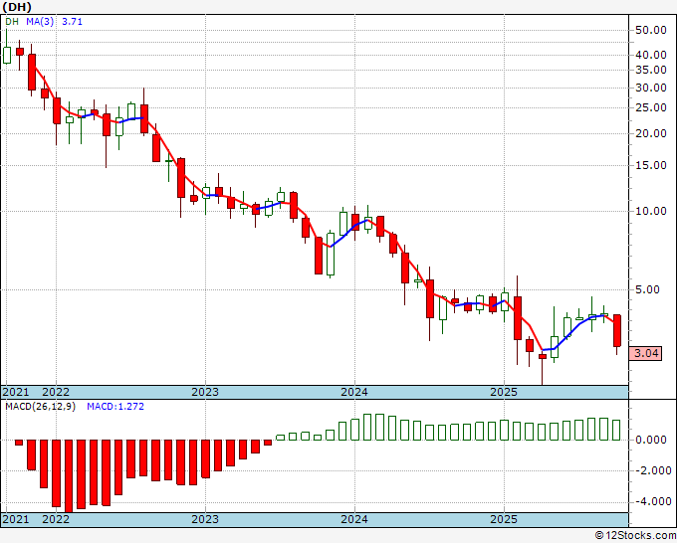Click the 5.00 price axis label
The width and height of the screenshot is (677, 543).
click(x=647, y=289)
